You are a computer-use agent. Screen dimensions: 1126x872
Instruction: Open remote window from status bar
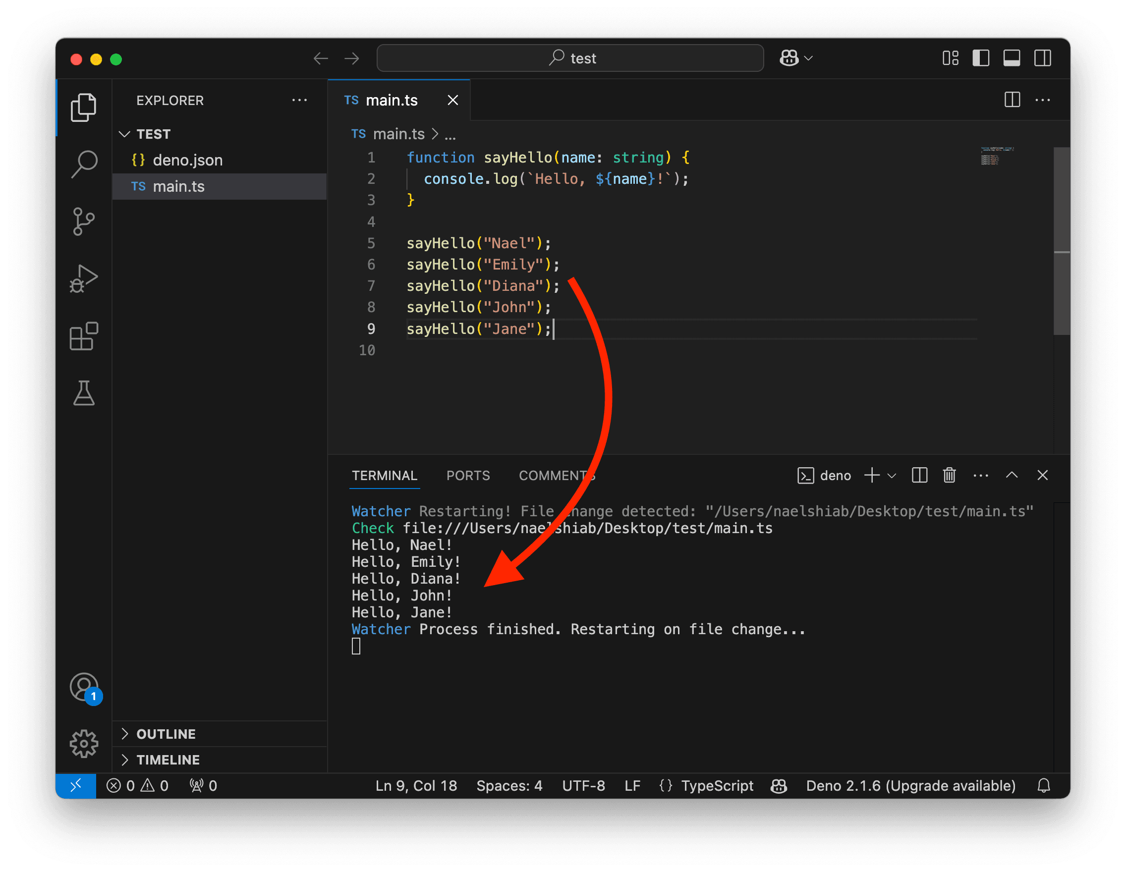[x=76, y=785]
